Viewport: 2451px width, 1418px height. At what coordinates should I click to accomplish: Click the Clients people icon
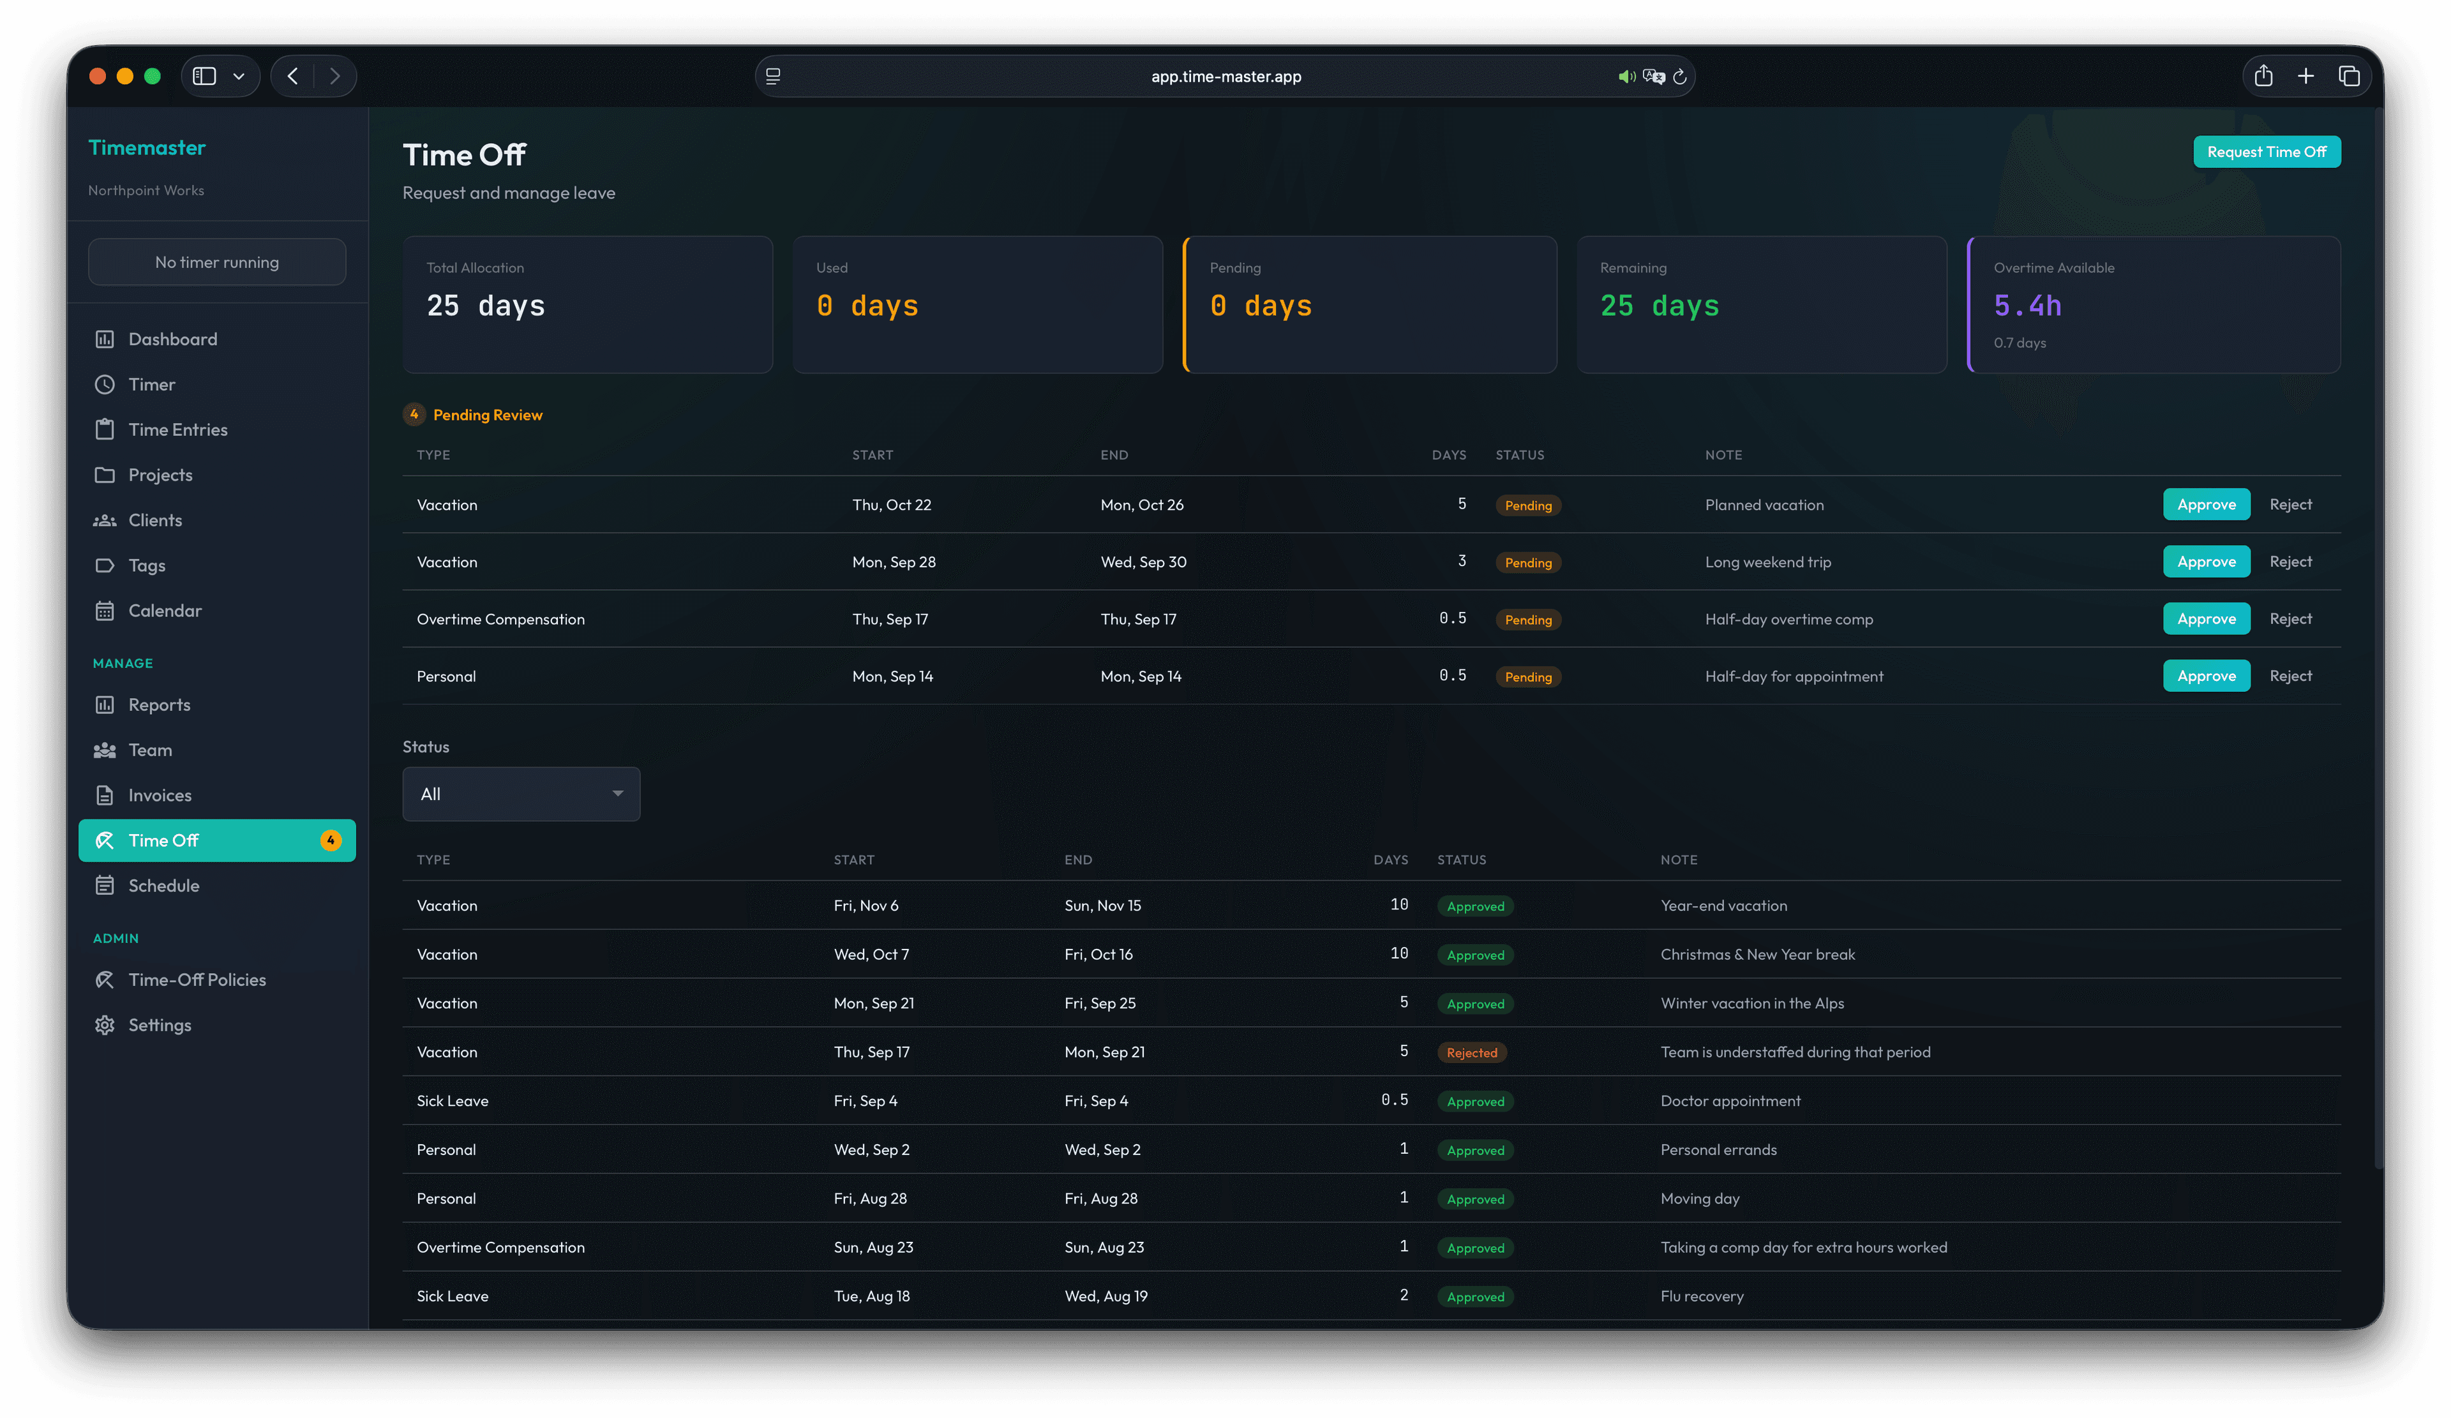[104, 520]
